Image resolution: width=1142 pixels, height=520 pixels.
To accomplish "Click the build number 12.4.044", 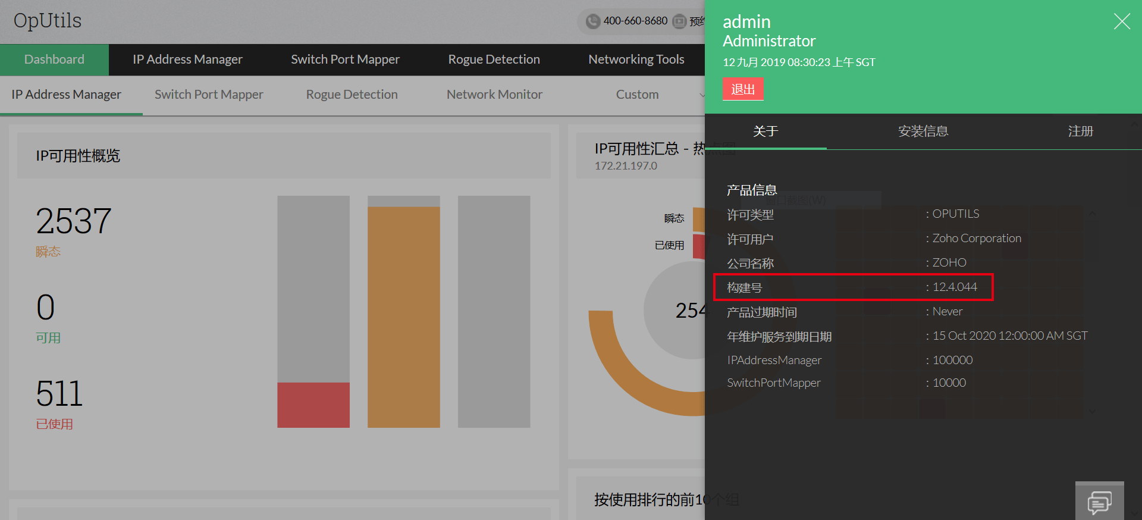I will pos(955,287).
